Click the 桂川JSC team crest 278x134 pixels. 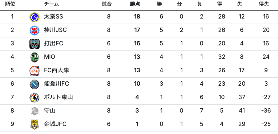35,31
